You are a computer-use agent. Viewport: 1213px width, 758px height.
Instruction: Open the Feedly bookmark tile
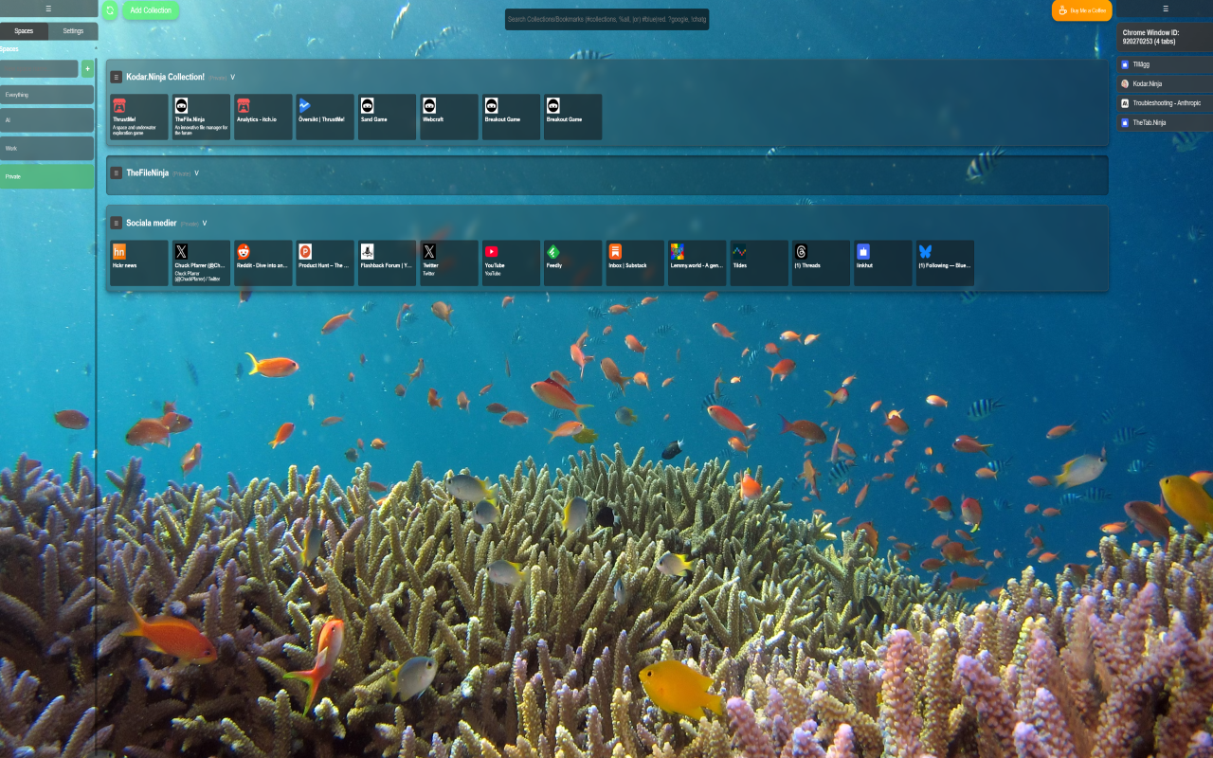570,262
